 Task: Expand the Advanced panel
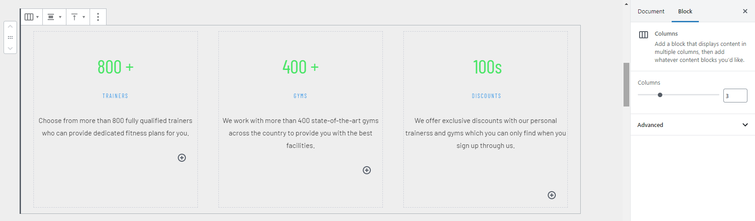tap(693, 125)
